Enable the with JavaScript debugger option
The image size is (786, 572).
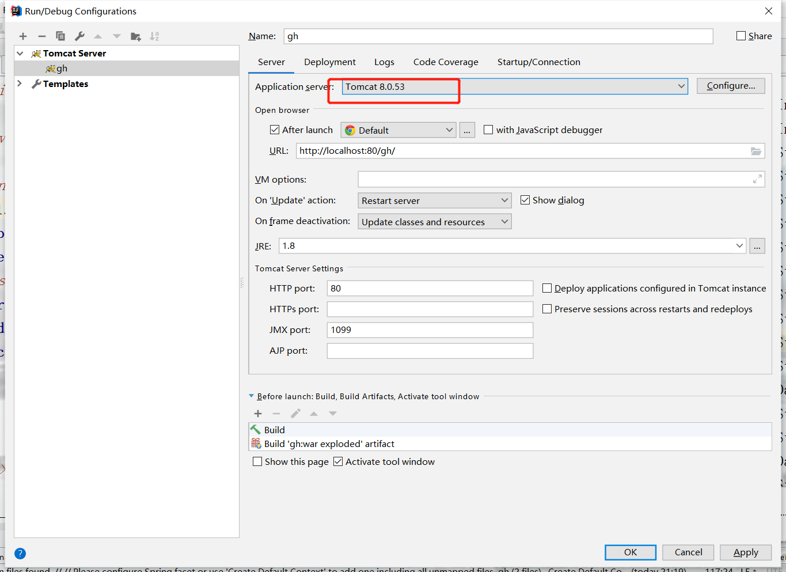point(488,130)
